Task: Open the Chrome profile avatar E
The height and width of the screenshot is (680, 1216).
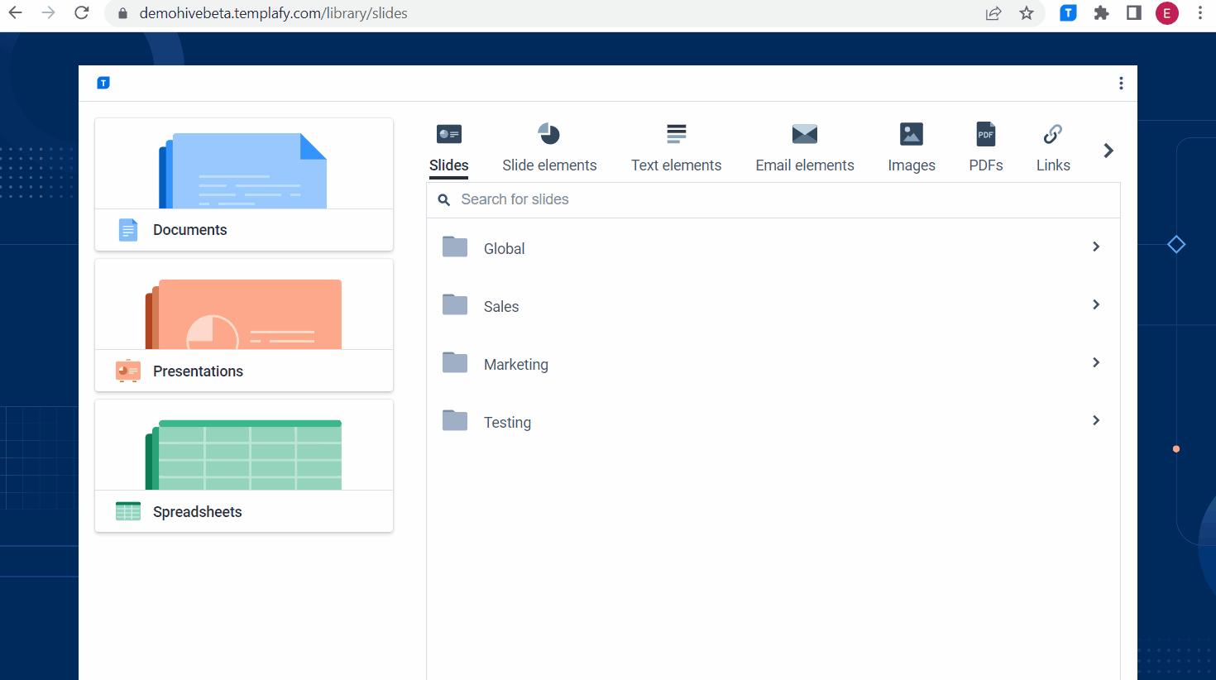Action: click(x=1167, y=13)
